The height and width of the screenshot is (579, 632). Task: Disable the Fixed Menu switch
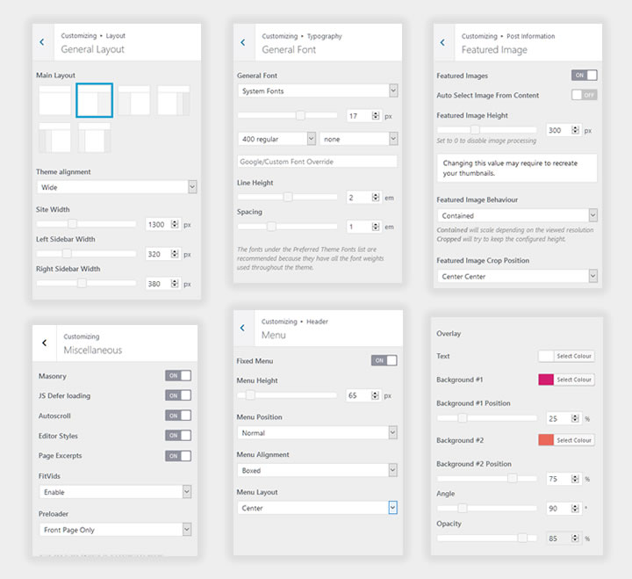coord(384,360)
